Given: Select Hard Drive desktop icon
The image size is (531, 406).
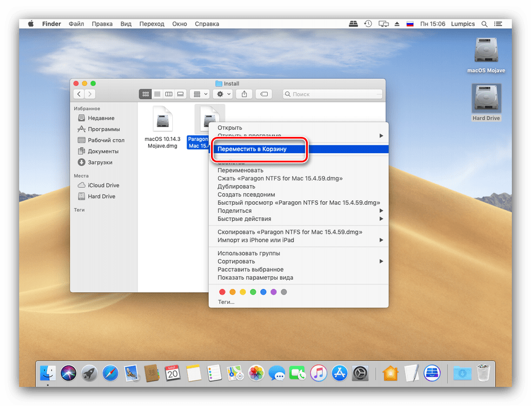Looking at the screenshot, I should tap(486, 103).
